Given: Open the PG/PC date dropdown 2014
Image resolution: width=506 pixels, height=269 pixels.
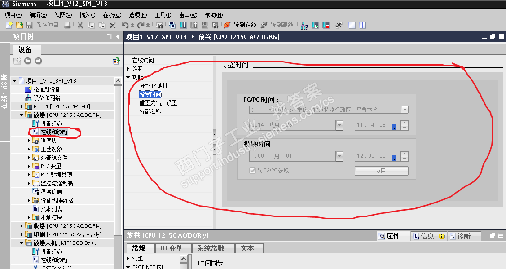Looking at the screenshot, I should [x=339, y=125].
